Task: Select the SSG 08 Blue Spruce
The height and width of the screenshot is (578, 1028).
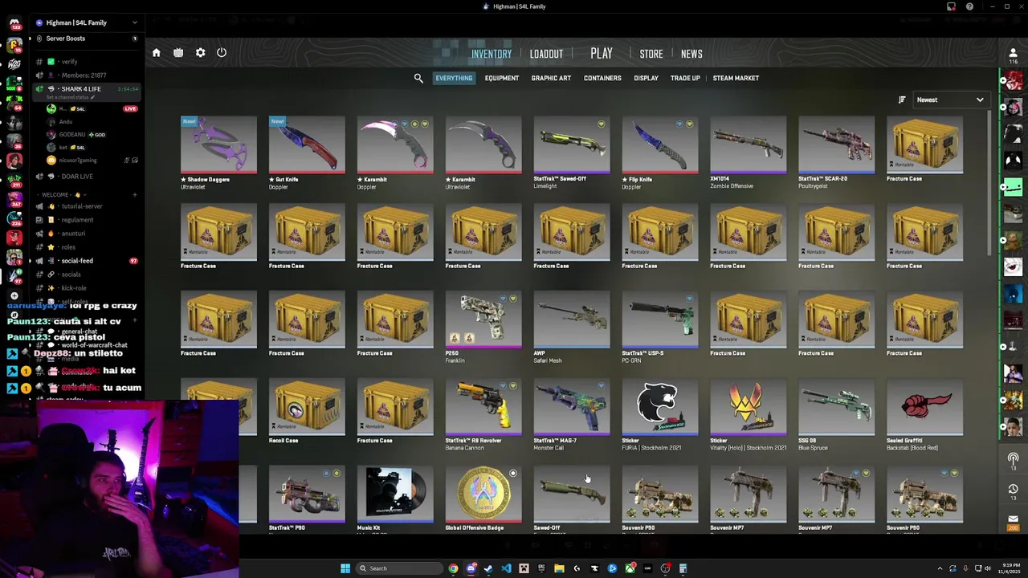Action: (837, 415)
